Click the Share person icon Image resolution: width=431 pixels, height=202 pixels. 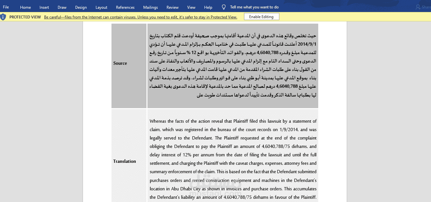pos(418,7)
